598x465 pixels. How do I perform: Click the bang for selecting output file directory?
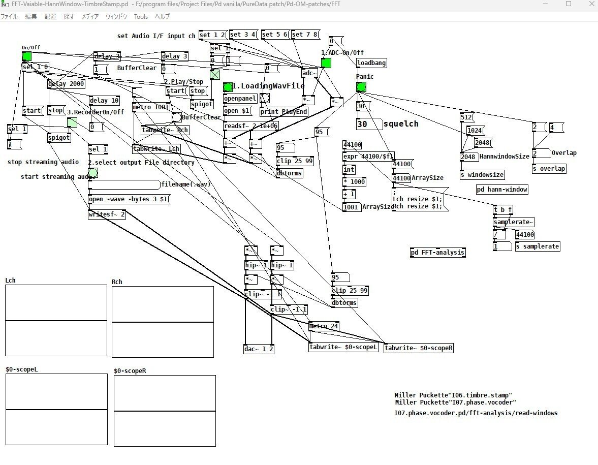[x=93, y=173]
